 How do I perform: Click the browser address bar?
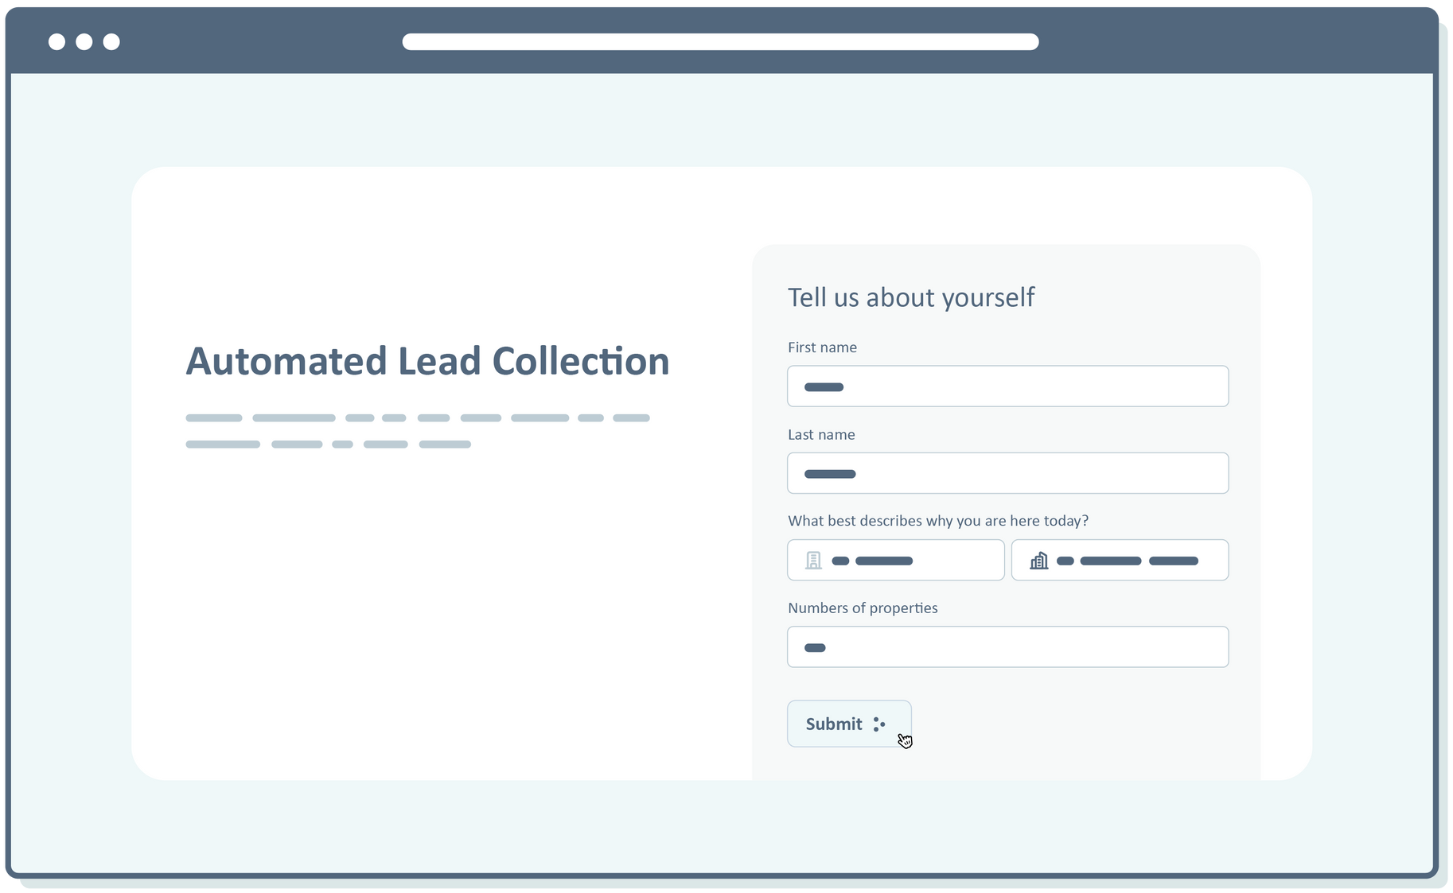[x=722, y=40]
